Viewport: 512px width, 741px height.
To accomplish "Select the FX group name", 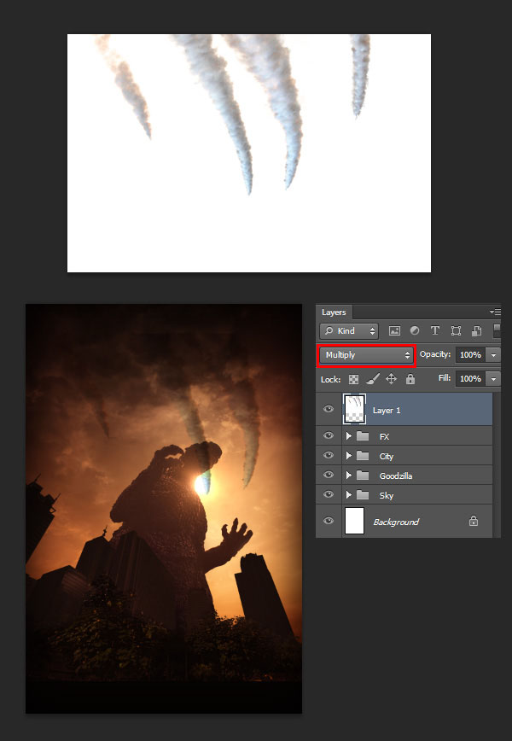I will click(x=385, y=437).
